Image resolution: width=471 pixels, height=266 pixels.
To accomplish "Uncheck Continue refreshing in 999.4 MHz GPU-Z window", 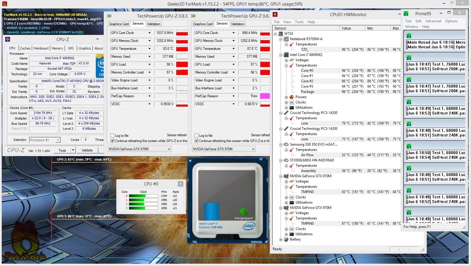I will point(197,141).
